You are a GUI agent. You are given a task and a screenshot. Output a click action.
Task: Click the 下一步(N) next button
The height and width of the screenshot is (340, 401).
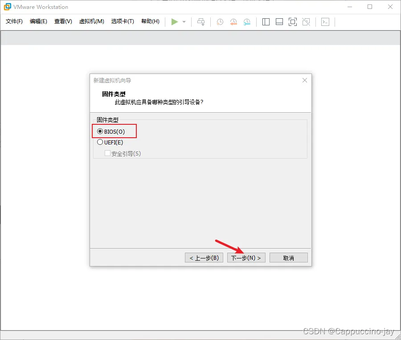click(x=246, y=258)
